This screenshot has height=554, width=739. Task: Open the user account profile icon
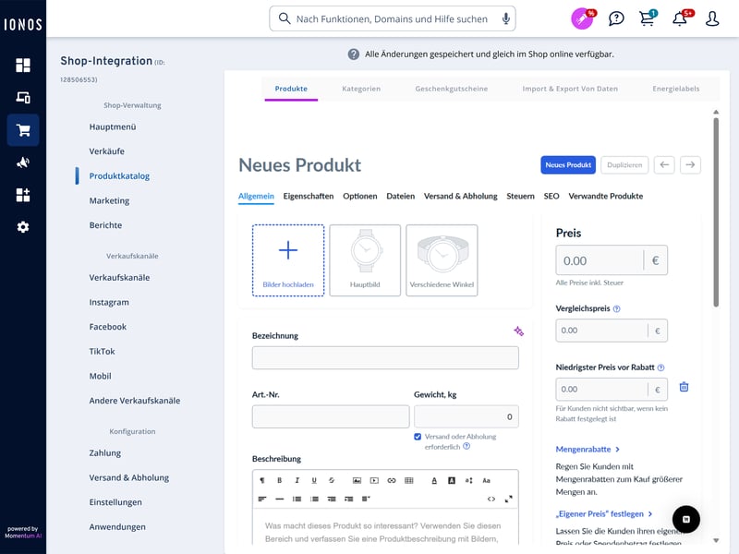coord(712,18)
